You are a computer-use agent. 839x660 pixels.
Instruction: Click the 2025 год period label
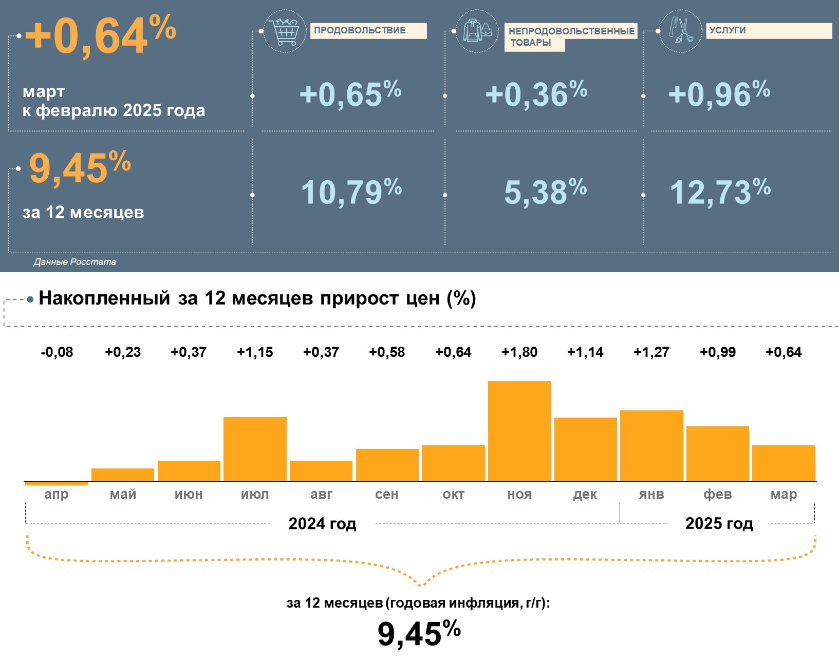(x=719, y=523)
